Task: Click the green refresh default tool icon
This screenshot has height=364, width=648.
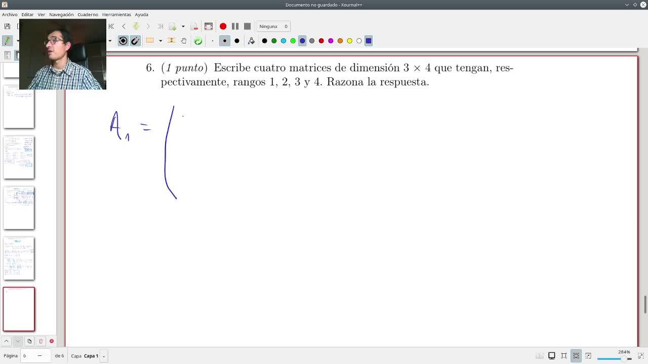Action: pos(198,41)
